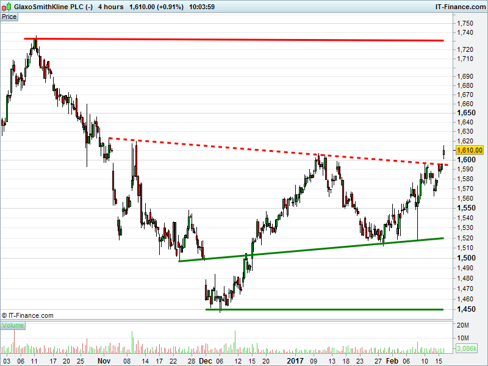Click the © IT-Finance.com copyright text
This screenshot has height=366, width=488.
27,315
